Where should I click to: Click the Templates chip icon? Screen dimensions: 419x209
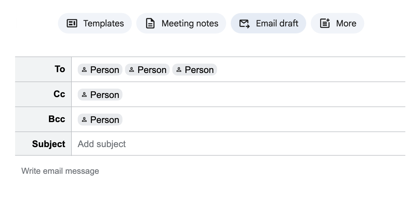click(x=72, y=23)
